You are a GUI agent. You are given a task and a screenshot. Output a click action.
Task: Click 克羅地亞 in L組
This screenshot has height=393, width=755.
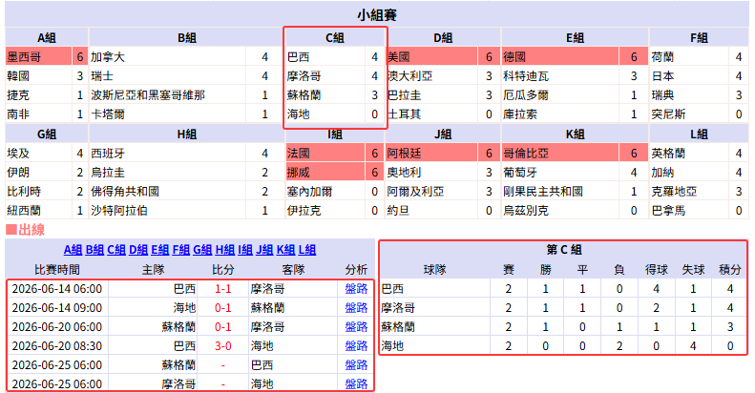675,192
